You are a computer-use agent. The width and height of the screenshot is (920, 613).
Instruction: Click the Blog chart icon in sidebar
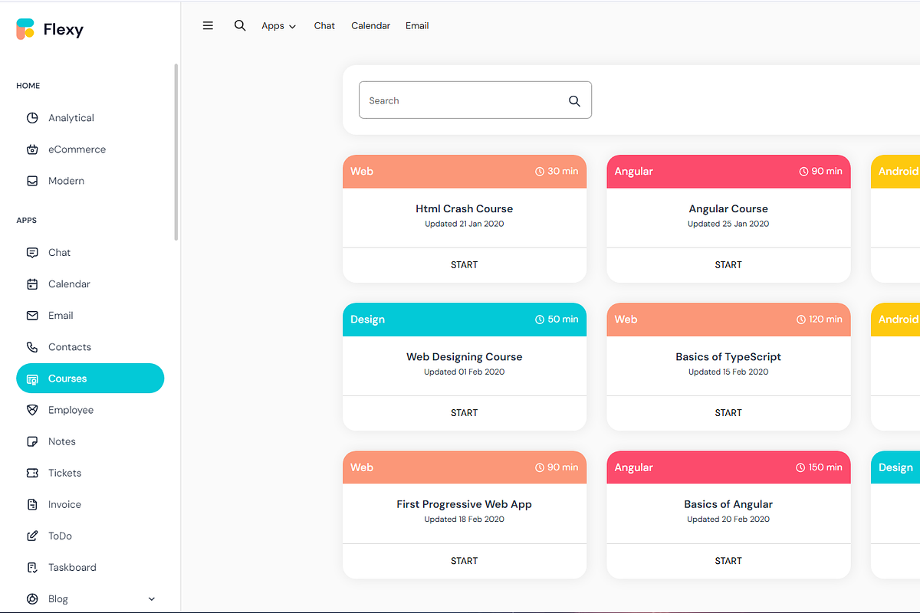pos(32,598)
